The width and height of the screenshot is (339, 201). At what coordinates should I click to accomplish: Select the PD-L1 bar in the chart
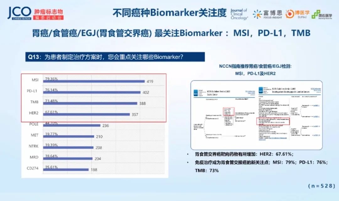pos(92,93)
